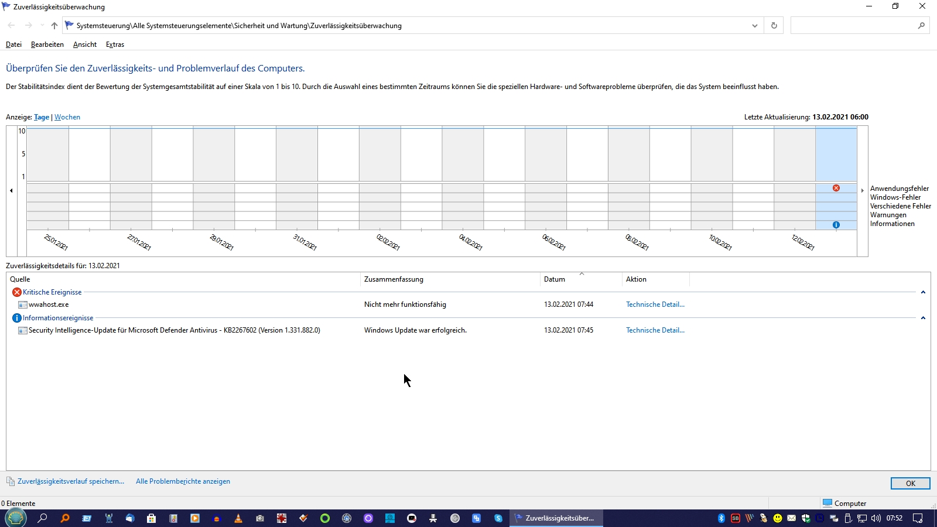Open the mail envelope tray icon
Viewport: 937px width, 527px height.
(x=792, y=518)
